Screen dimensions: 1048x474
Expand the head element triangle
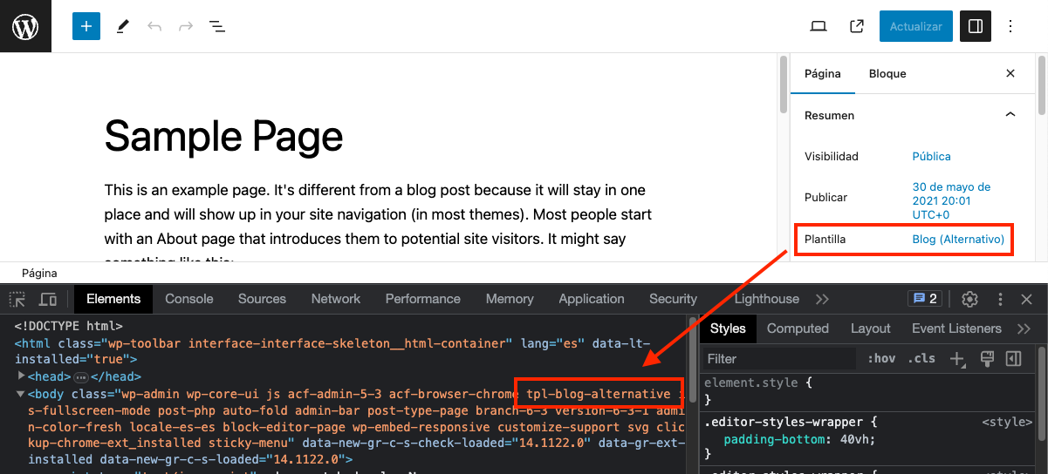point(21,376)
